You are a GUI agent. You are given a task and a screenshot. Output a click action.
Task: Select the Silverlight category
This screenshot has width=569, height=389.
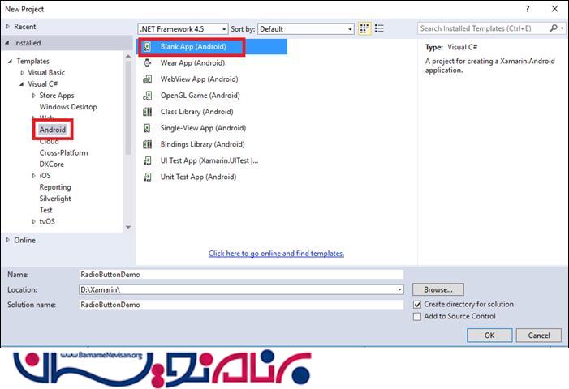55,199
